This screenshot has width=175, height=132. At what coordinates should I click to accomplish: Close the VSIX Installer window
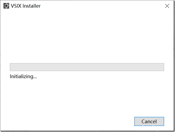[167, 6]
